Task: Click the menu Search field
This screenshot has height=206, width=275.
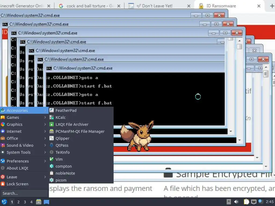Action: pos(24,193)
